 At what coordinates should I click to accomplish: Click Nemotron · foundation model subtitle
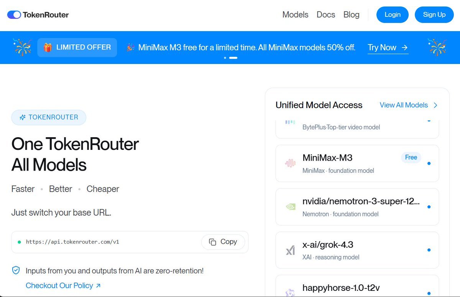coord(340,214)
